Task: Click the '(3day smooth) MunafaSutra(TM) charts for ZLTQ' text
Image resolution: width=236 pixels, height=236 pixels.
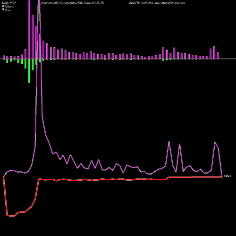Action: coord(72,3)
